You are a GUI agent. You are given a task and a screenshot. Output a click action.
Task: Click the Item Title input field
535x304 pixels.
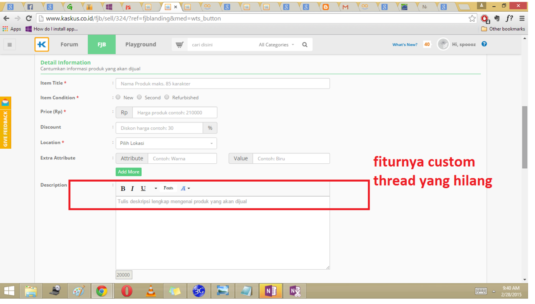222,84
